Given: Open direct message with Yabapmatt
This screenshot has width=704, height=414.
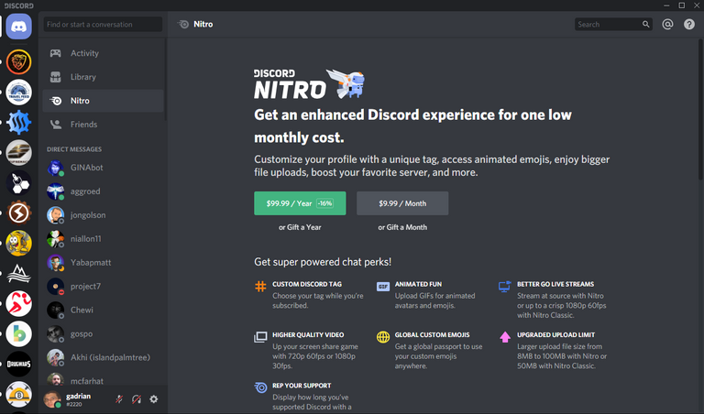Looking at the screenshot, I should [103, 262].
